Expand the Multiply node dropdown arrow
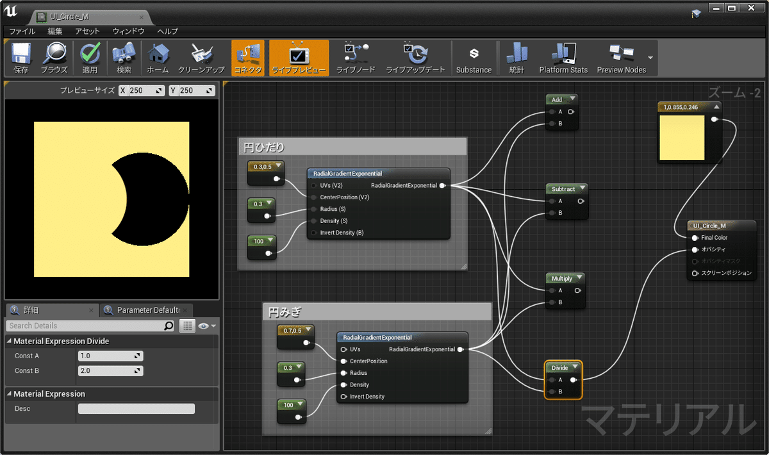The height and width of the screenshot is (455, 769). tap(579, 278)
